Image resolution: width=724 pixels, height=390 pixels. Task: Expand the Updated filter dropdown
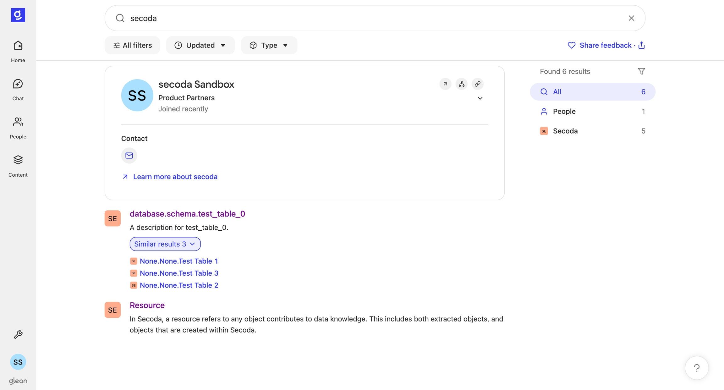[200, 45]
